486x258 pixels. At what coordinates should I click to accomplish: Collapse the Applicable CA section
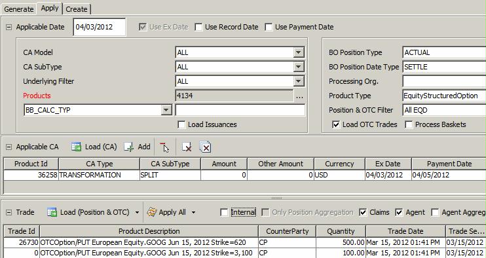click(9, 147)
